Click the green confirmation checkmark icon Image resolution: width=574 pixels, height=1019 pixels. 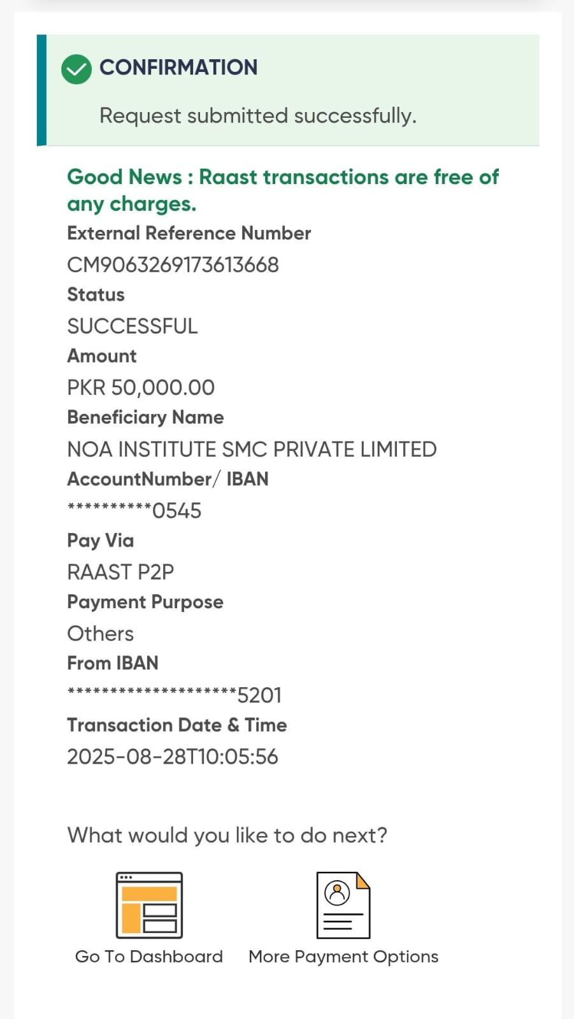[76, 69]
